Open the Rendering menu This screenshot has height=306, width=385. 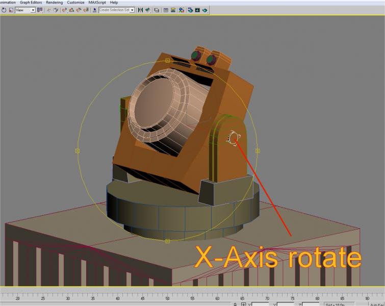[x=55, y=3]
